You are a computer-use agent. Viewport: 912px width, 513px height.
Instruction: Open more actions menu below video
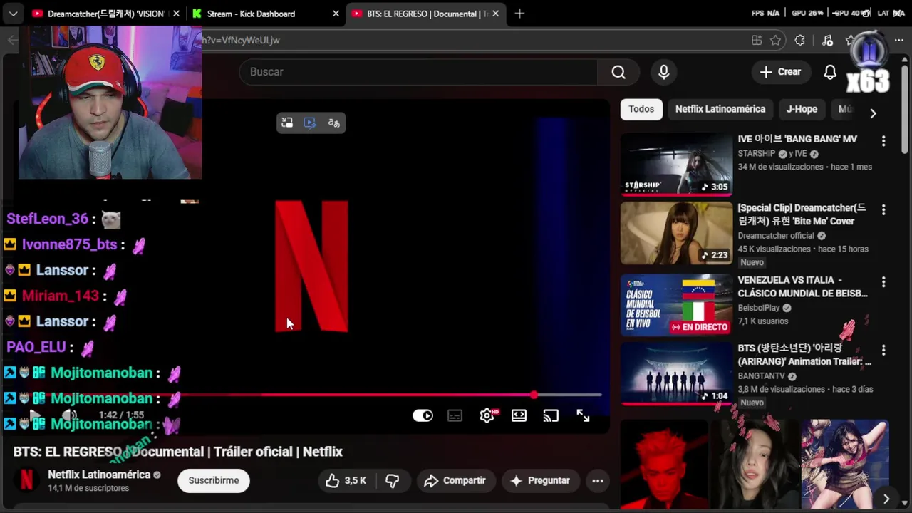[598, 481]
